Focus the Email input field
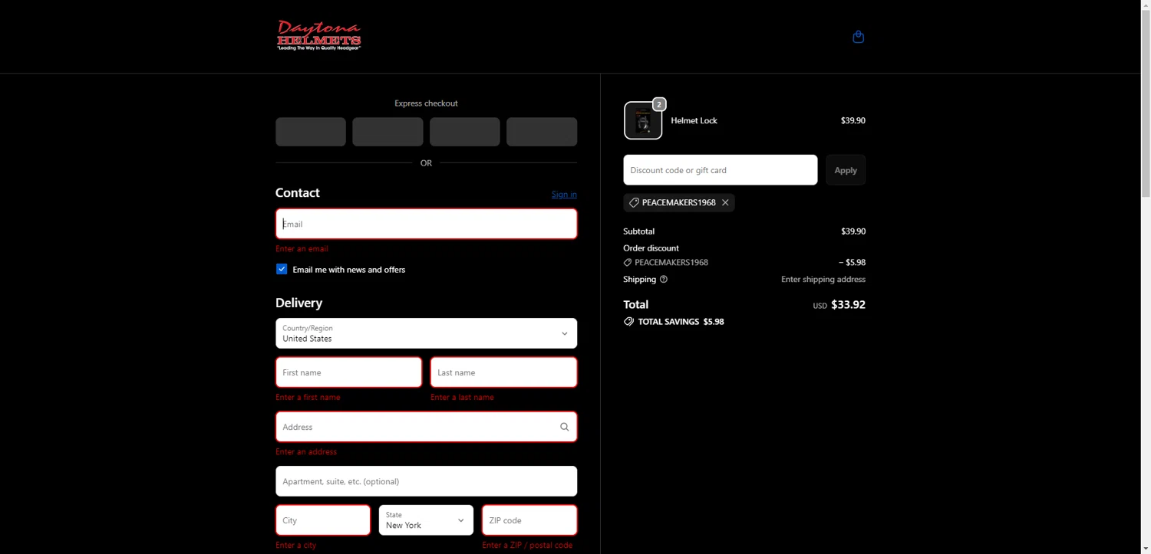The height and width of the screenshot is (554, 1151). [x=427, y=224]
